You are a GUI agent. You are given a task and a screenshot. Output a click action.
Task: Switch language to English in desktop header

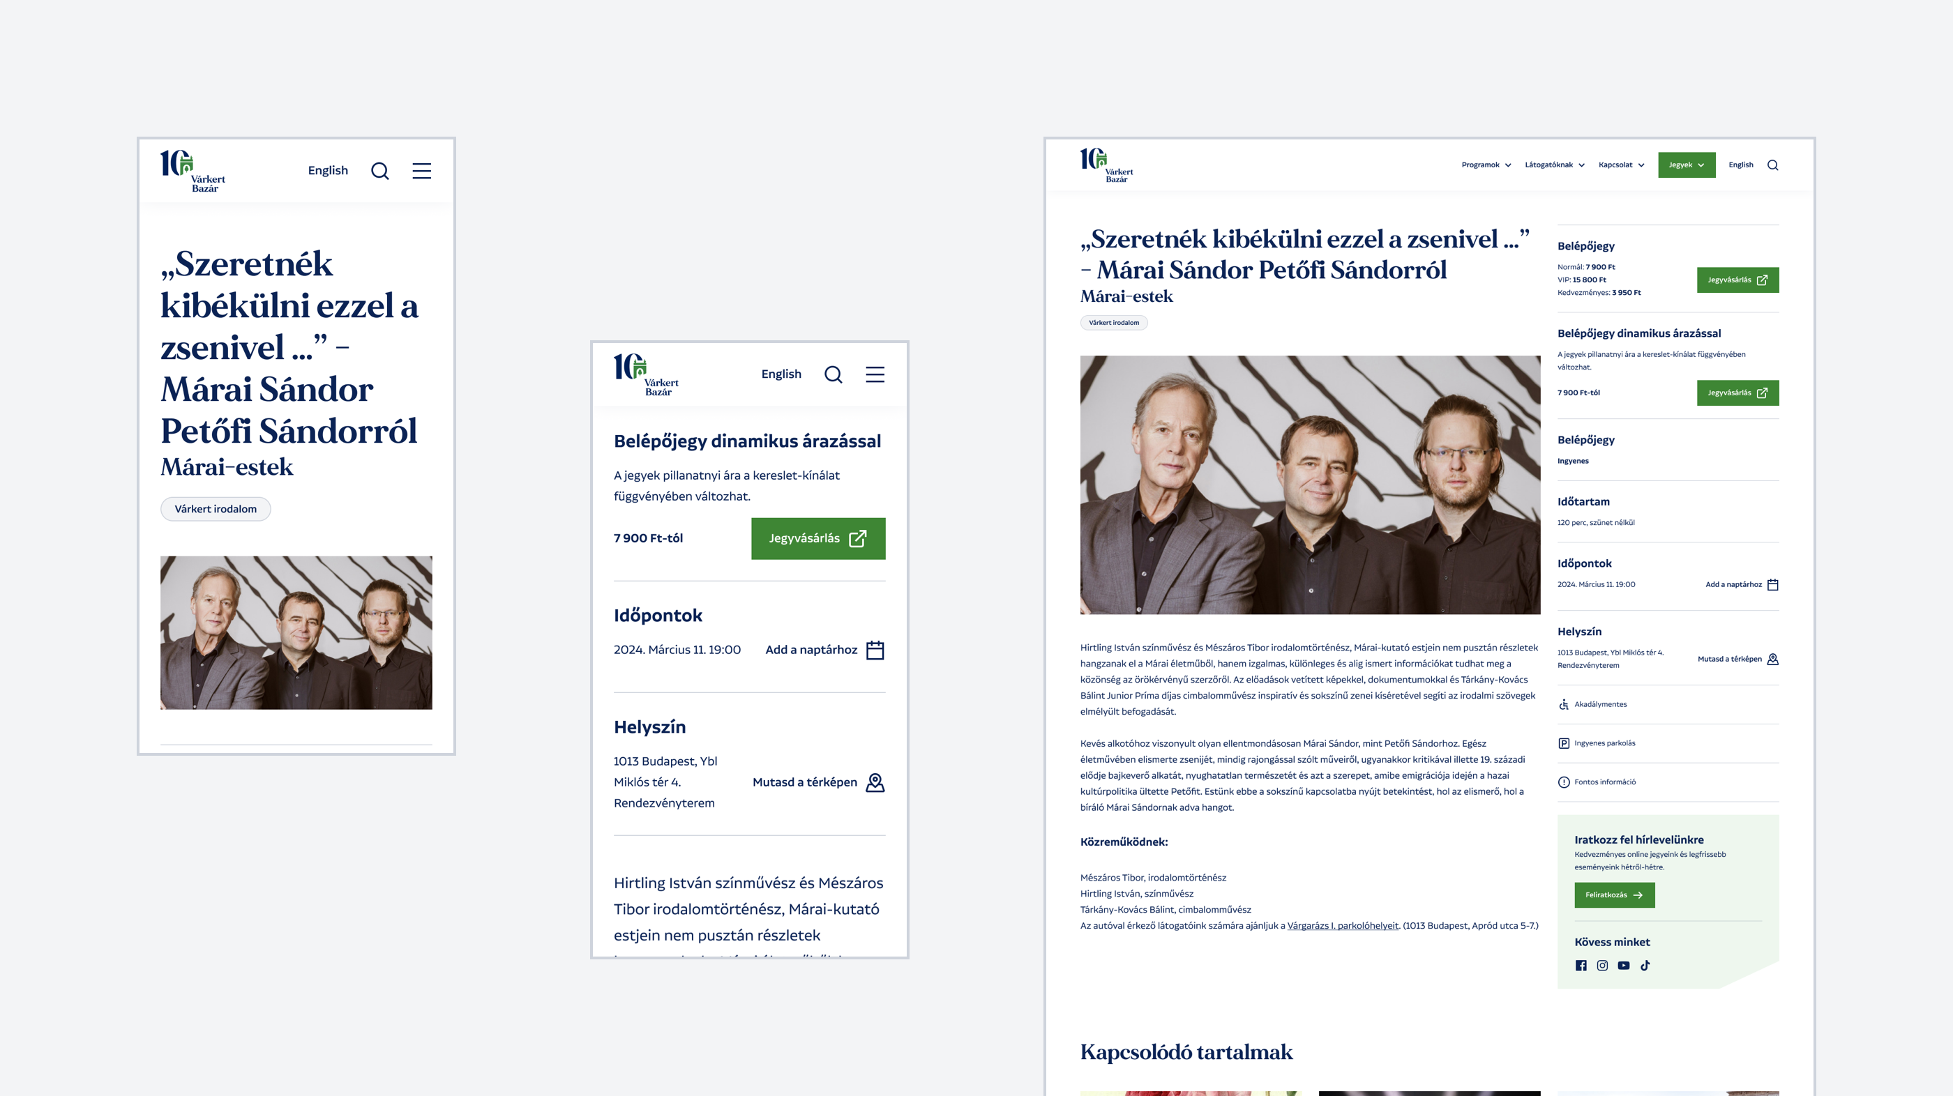click(1741, 165)
